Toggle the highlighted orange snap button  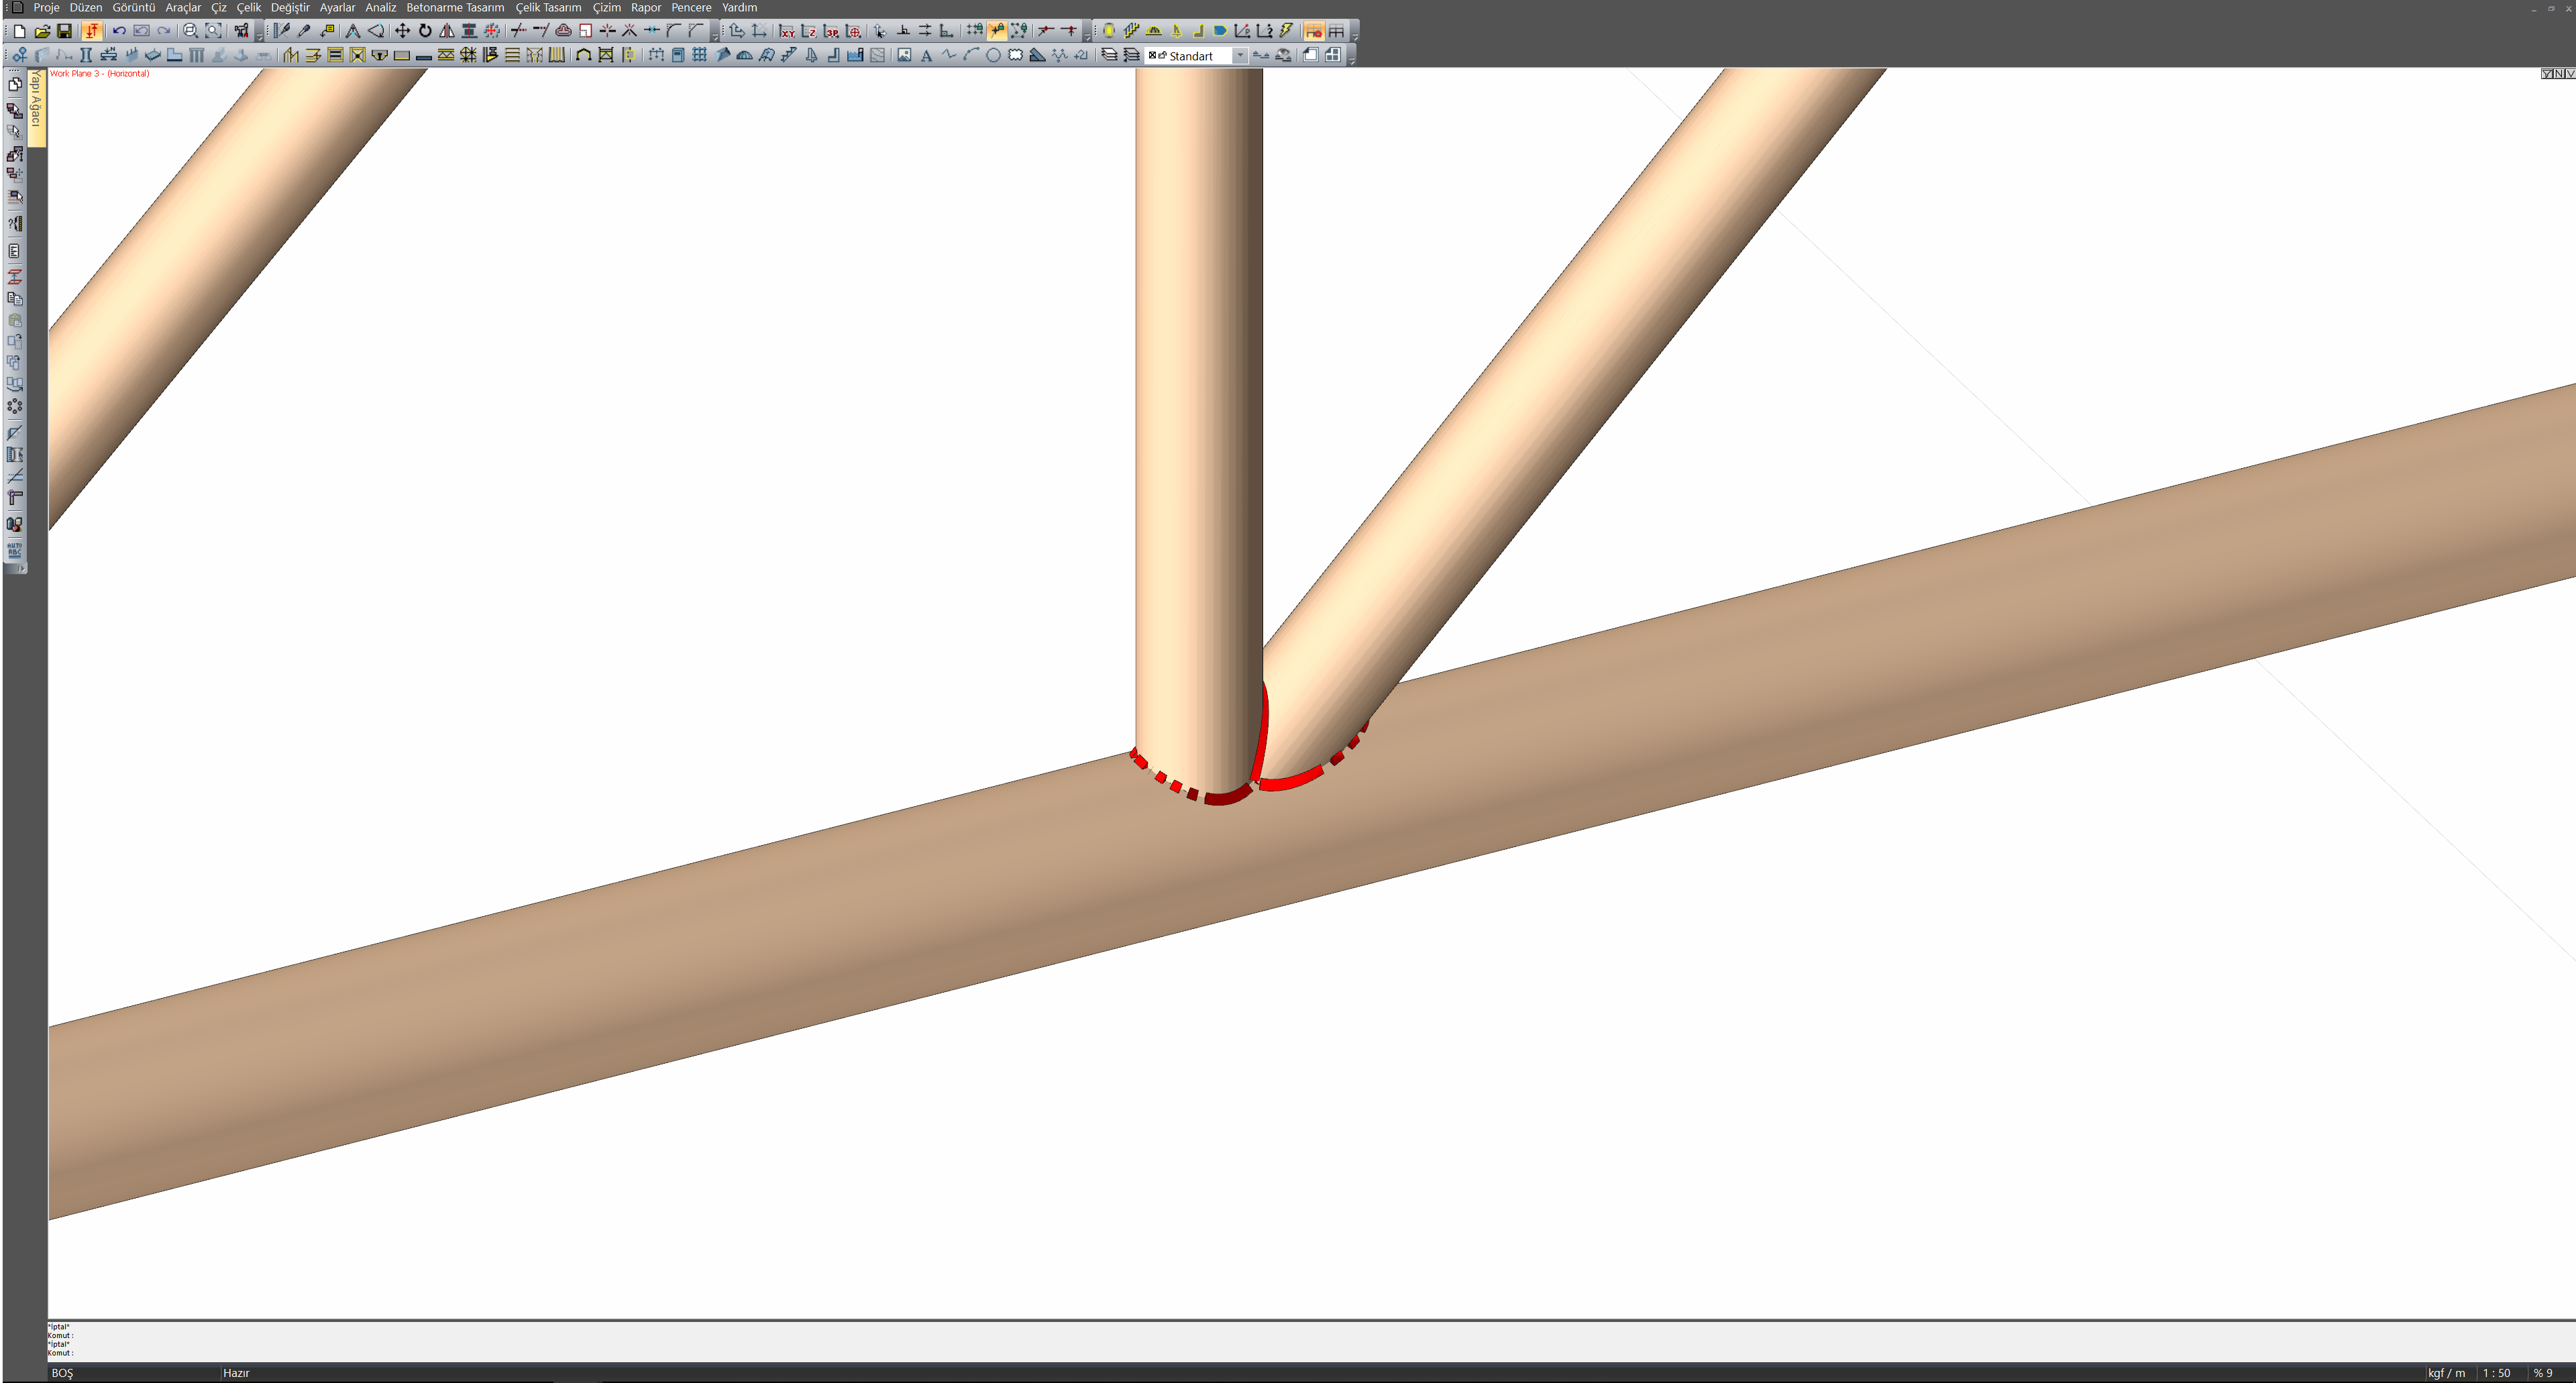pyautogui.click(x=92, y=31)
